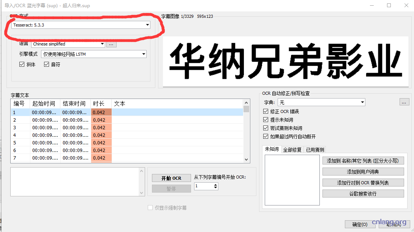The image size is (414, 232).
Task: Click the 结束时间 column header
Action: [x=75, y=103]
